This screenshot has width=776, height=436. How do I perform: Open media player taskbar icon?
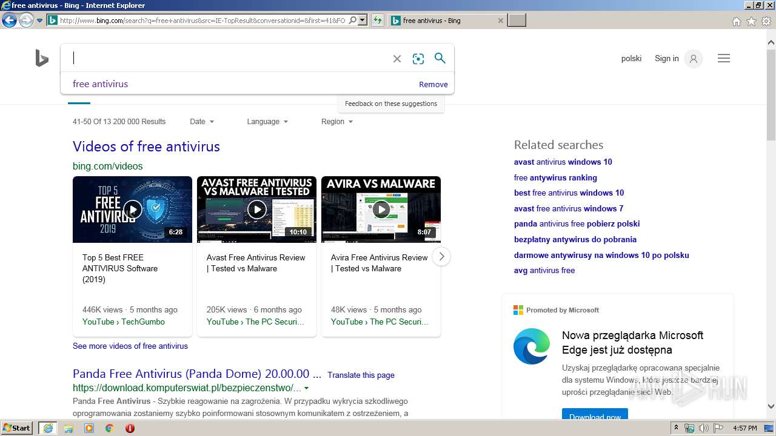pos(89,428)
